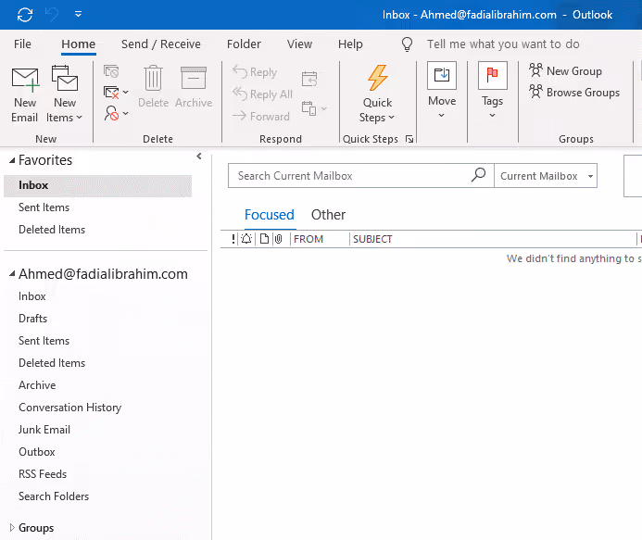The image size is (642, 540).
Task: Collapse the Ahmed@fadialibrahim.com account tree
Action: click(x=12, y=274)
